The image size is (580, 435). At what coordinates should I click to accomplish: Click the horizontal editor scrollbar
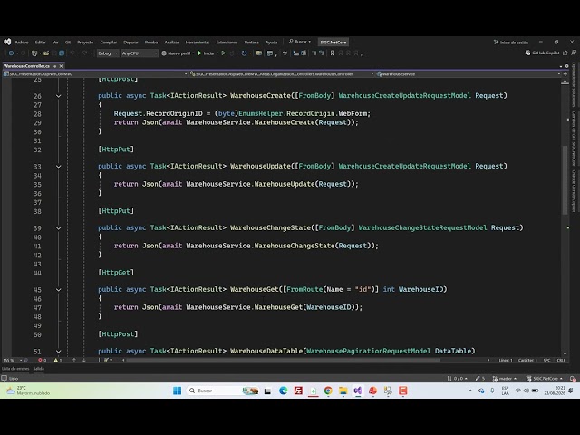[x=283, y=360]
